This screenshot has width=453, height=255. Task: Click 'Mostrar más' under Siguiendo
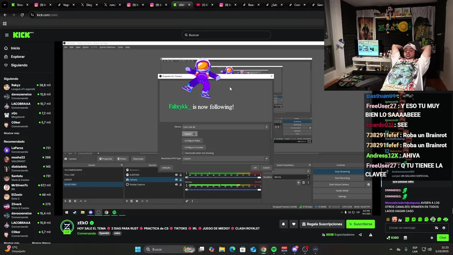click(12, 133)
